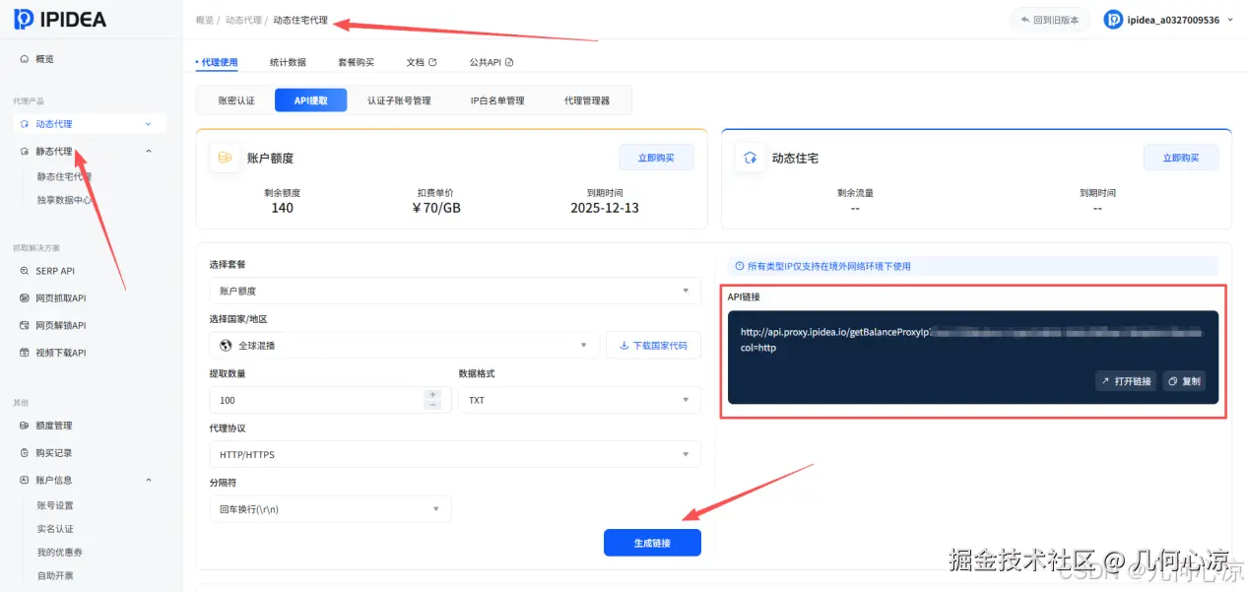The image size is (1248, 592).
Task: Select the IP白名单管理 sub-tab
Action: tap(497, 100)
